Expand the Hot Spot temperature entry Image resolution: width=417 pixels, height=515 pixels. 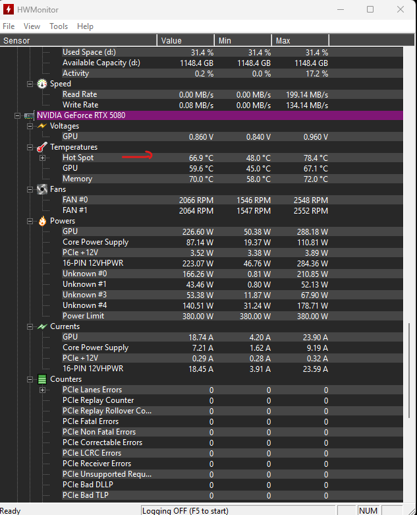(x=42, y=158)
